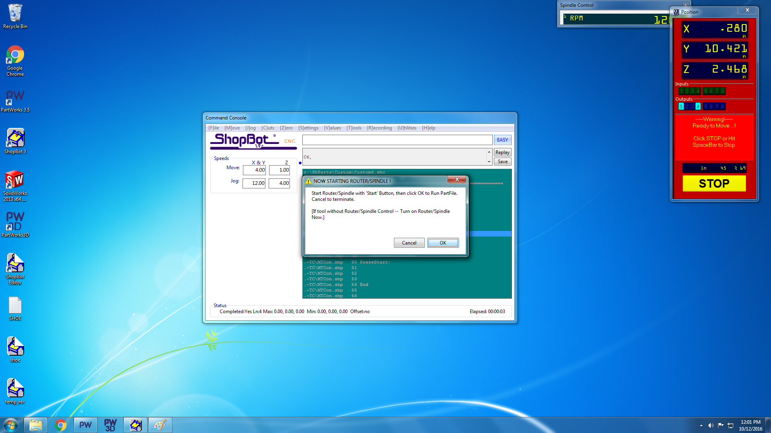Image resolution: width=771 pixels, height=433 pixels.
Task: Toggle Output 6 indicator in Position window
Action: (711, 107)
